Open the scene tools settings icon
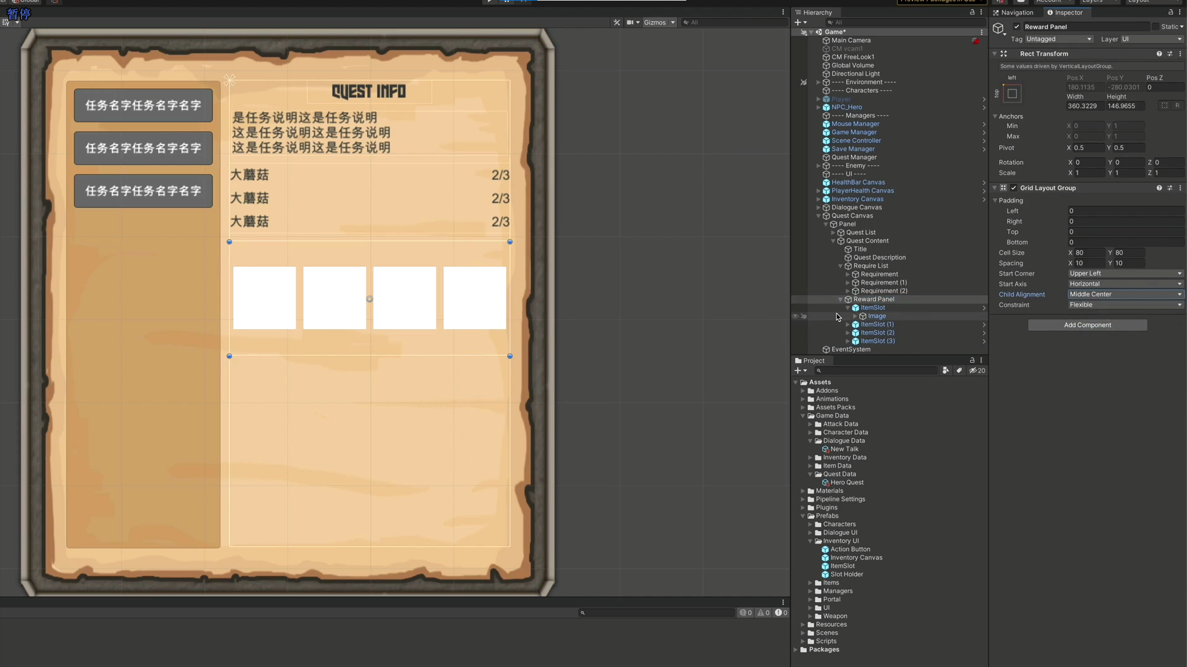Image resolution: width=1187 pixels, height=667 pixels. 616,22
